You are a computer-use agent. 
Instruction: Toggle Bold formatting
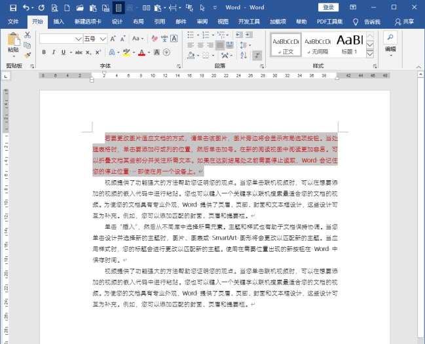pyautogui.click(x=44, y=52)
